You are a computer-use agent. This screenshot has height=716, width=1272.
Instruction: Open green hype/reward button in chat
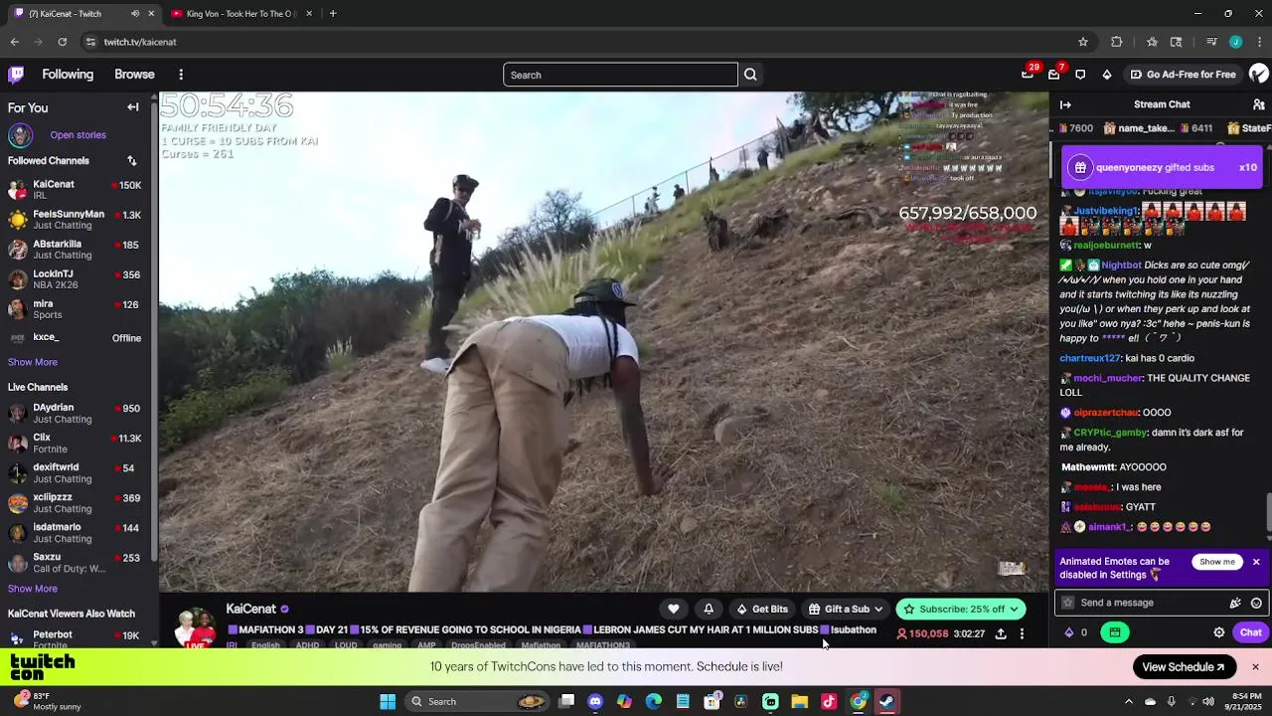(x=1115, y=632)
